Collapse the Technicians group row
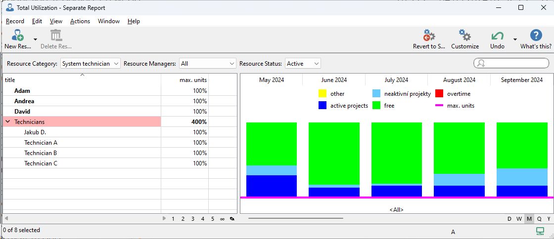 coord(8,122)
